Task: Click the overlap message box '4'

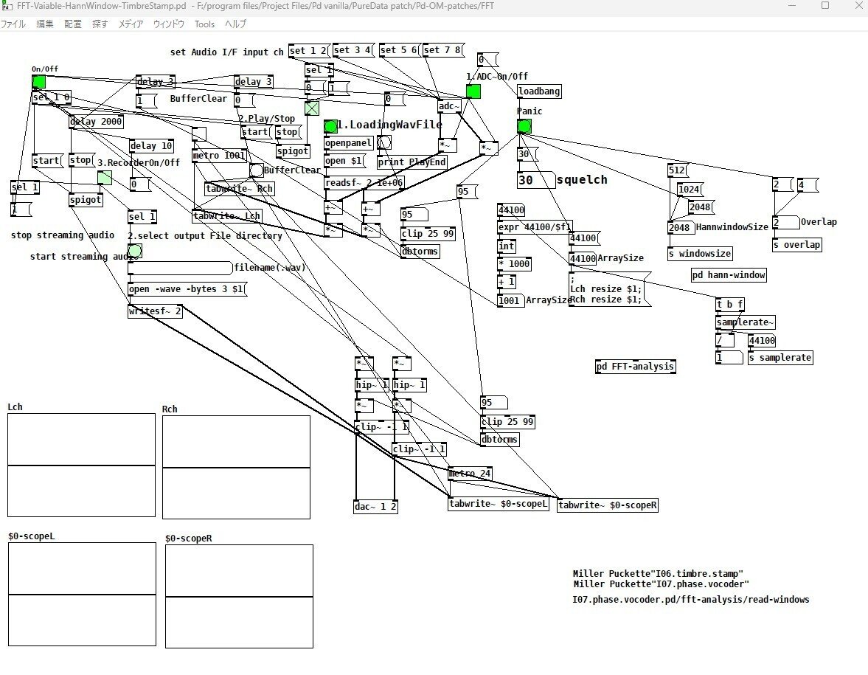Action: click(807, 185)
